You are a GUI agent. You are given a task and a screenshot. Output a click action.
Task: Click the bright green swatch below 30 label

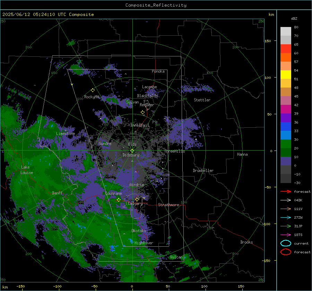pyautogui.click(x=286, y=144)
